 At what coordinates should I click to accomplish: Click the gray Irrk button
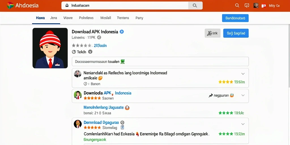coord(212,33)
